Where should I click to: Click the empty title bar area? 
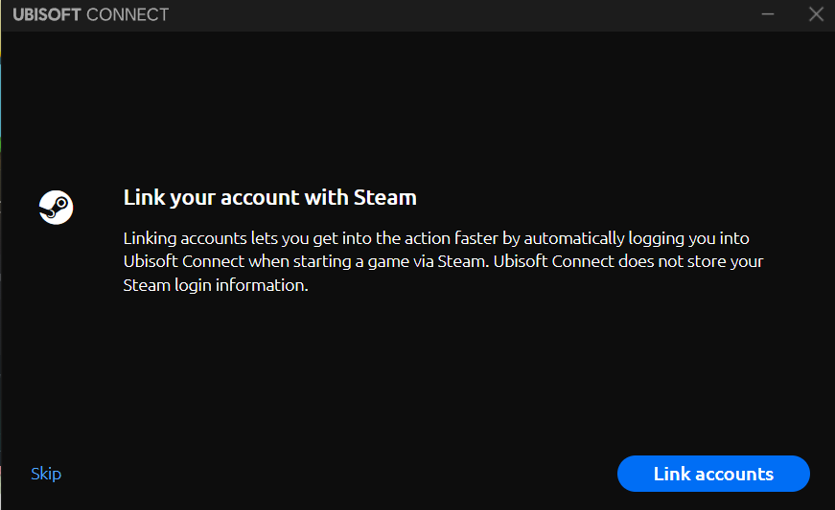pyautogui.click(x=460, y=14)
